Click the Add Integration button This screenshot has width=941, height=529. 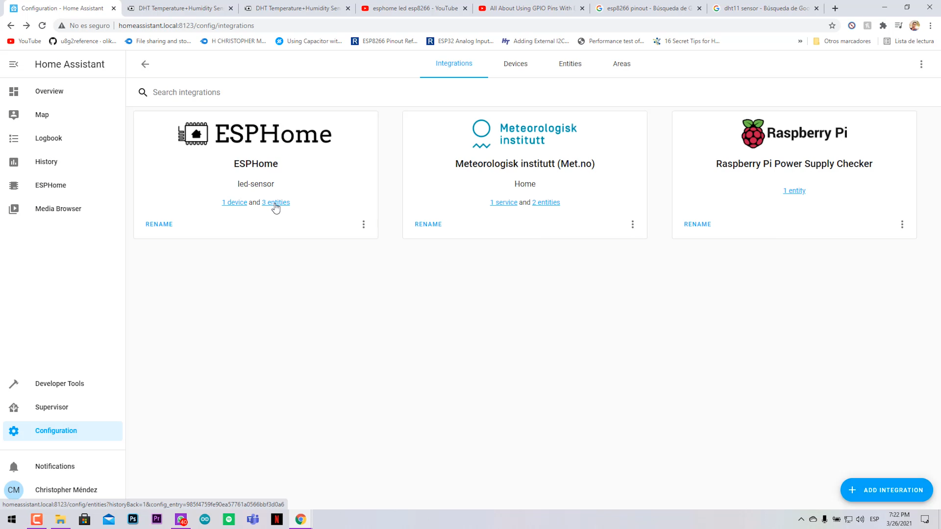point(886,490)
